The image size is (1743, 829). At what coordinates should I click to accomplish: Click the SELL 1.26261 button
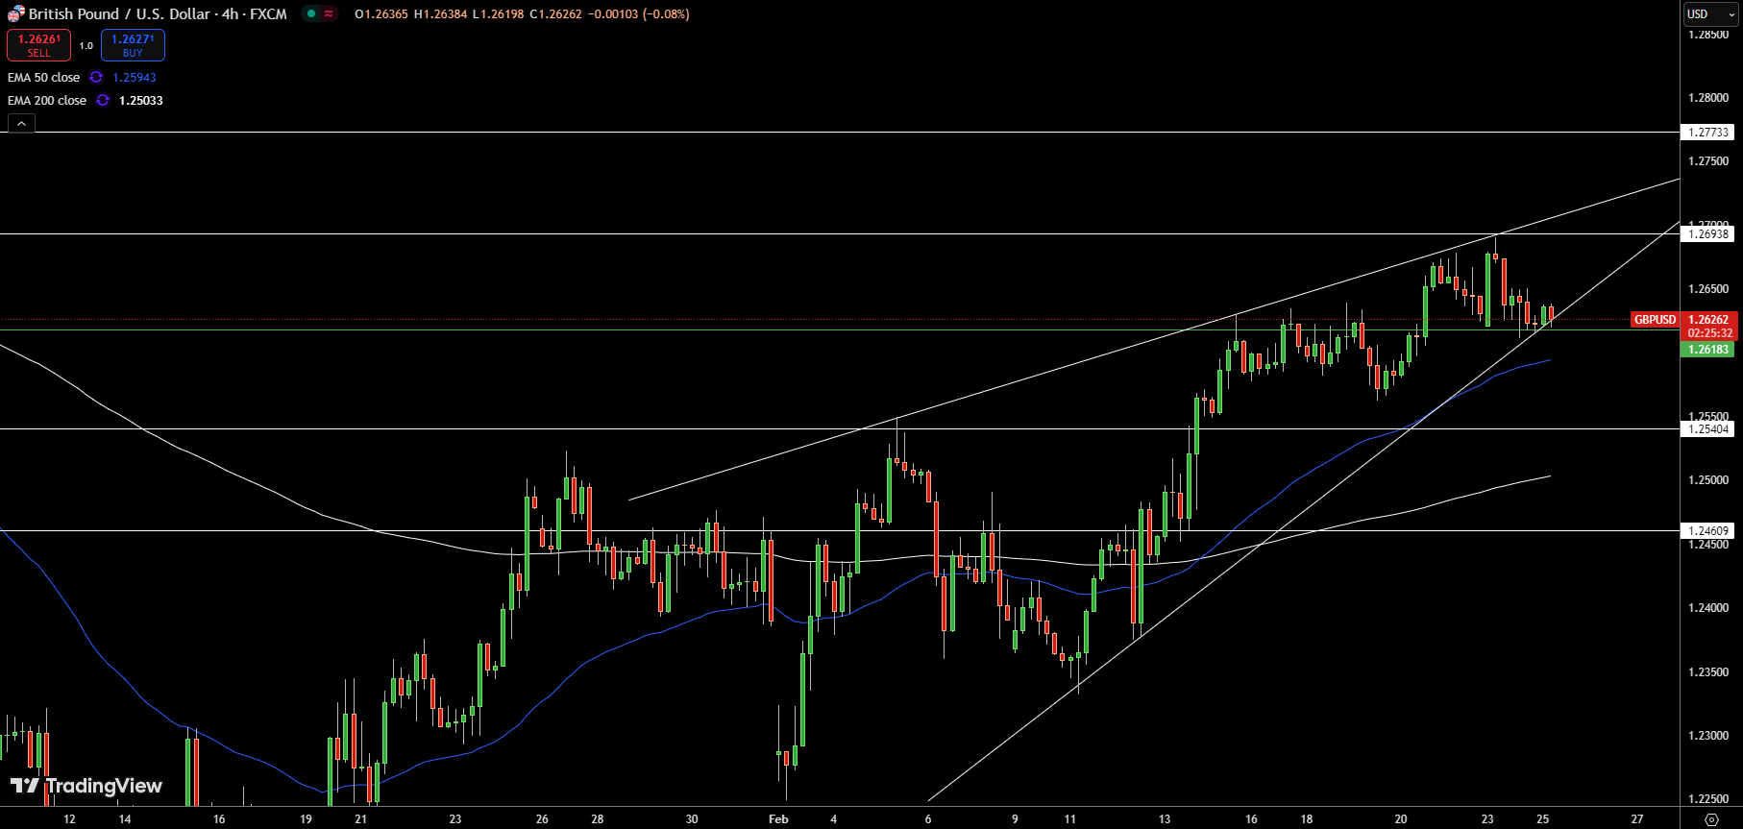pyautogui.click(x=38, y=45)
